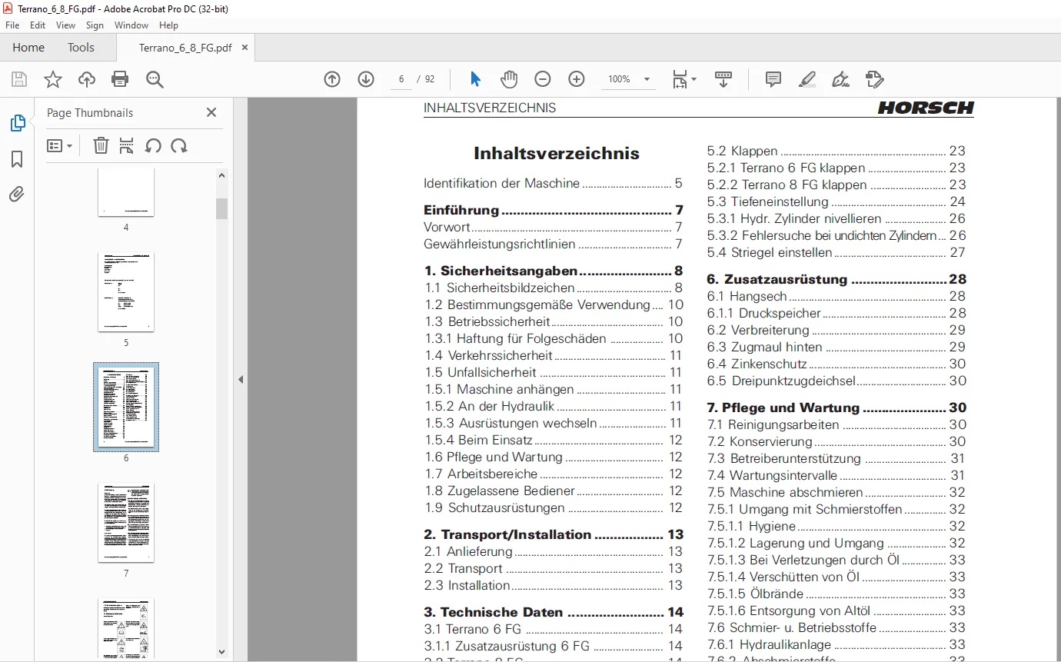Upload file to cloud icon
This screenshot has width=1061, height=662.
point(87,79)
